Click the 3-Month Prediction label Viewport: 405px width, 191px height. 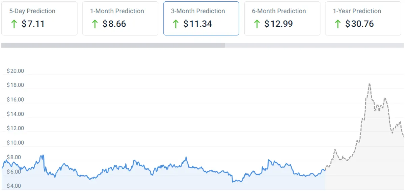point(198,11)
